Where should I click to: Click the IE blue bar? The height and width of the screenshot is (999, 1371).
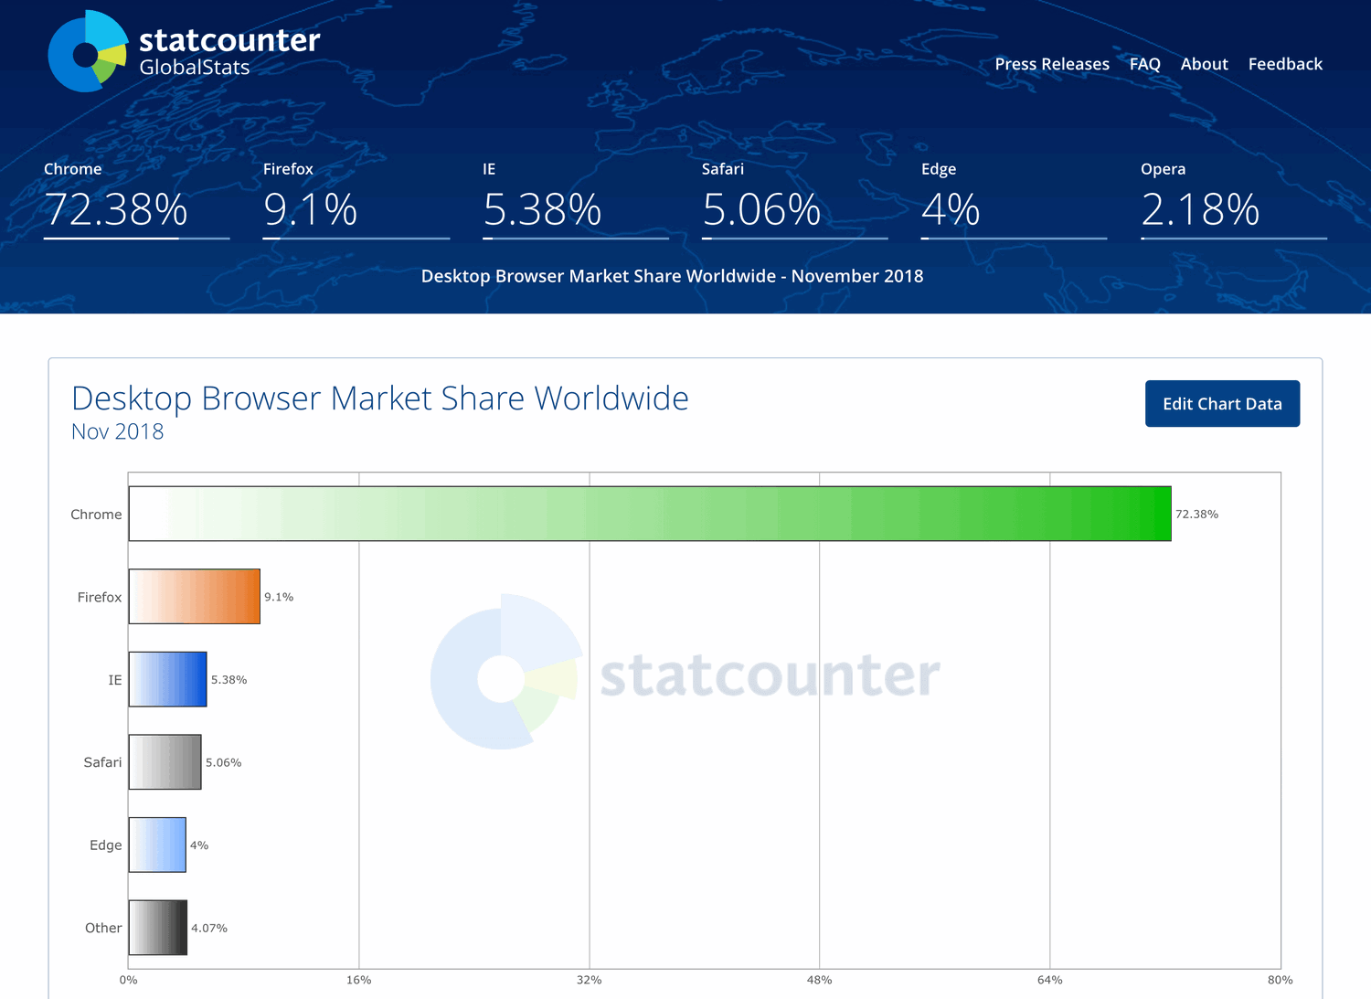[168, 679]
